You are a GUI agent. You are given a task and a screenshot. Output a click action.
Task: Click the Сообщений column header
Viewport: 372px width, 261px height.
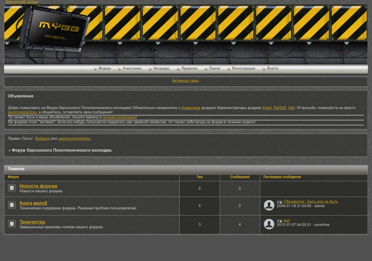click(x=240, y=177)
